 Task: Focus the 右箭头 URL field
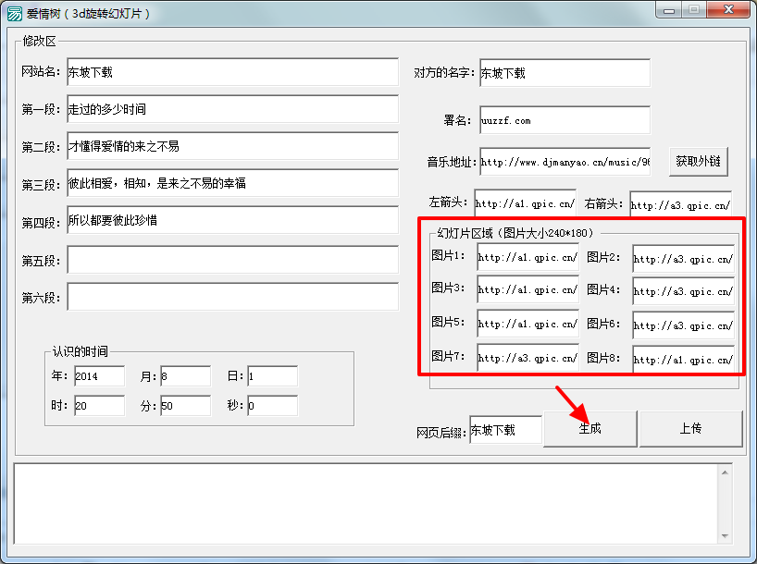coord(681,204)
